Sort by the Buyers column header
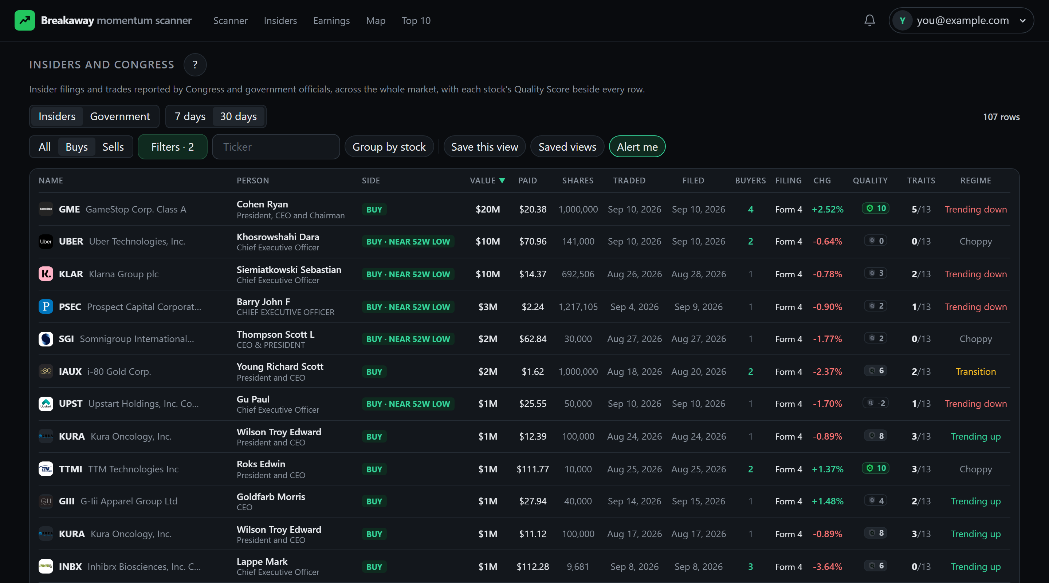Screen dimensions: 1049x583 (750, 181)
